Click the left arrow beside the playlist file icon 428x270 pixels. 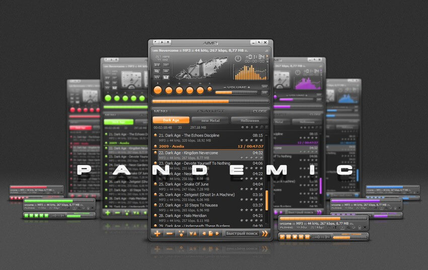pos(204,234)
